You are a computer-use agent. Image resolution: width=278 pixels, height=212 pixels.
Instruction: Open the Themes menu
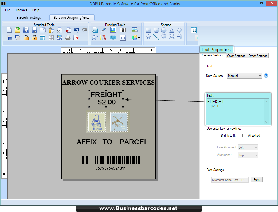tap(21, 10)
